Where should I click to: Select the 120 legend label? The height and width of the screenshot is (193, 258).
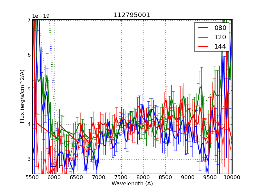(x=220, y=37)
